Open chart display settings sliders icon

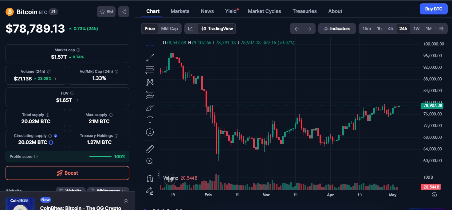pyautogui.click(x=441, y=29)
